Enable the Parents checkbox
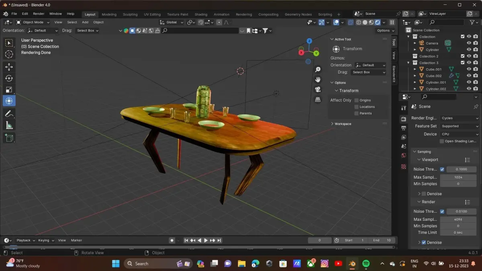Screen dimensions: 482x271 [x=356, y=113]
